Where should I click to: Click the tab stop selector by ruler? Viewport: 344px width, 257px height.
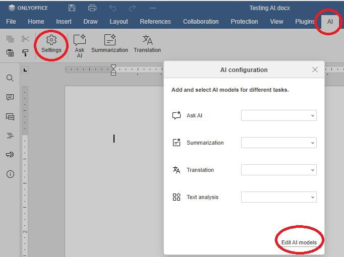(x=25, y=70)
